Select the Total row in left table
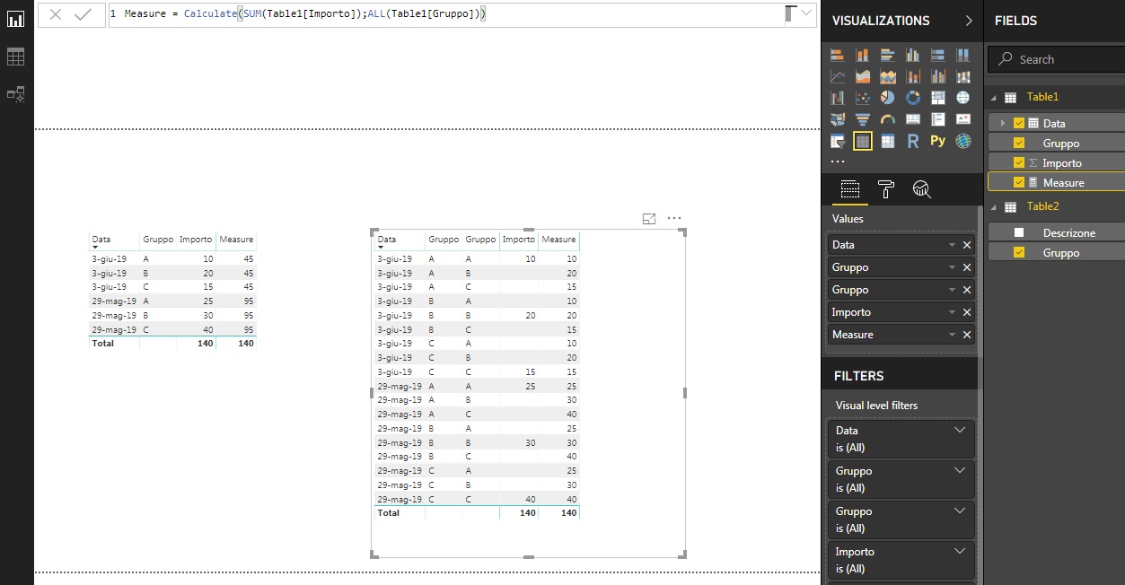 [172, 344]
